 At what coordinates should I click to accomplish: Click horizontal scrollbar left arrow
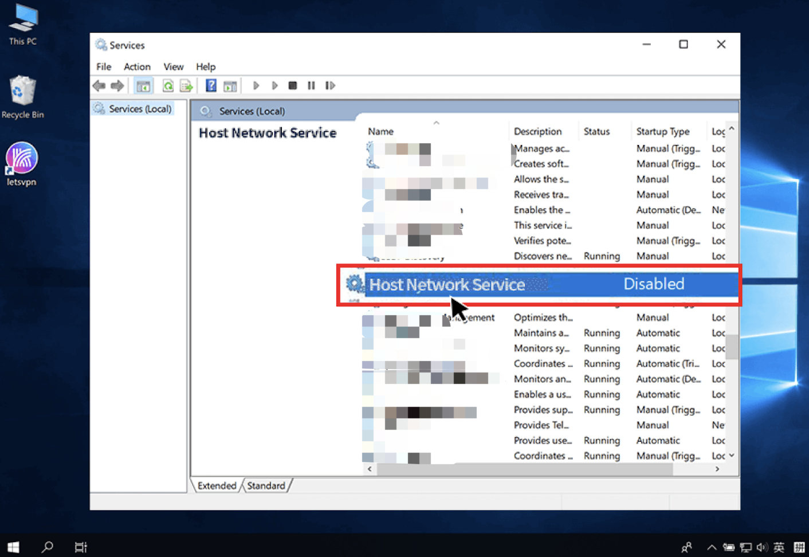tap(370, 469)
